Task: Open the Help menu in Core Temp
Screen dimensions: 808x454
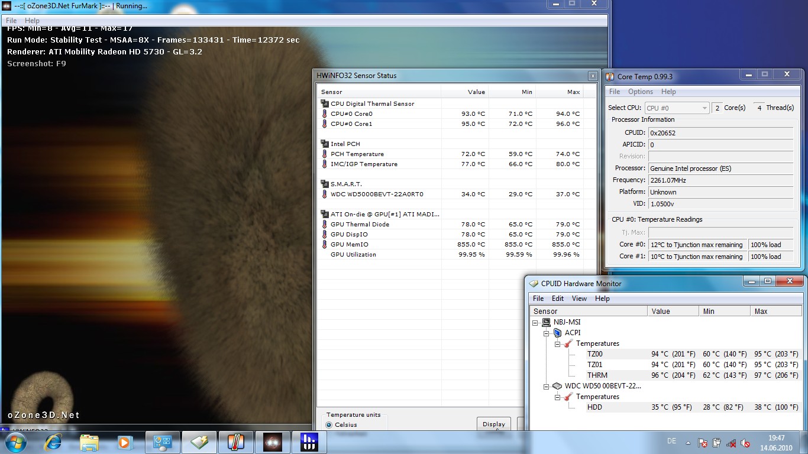Action: pos(668,92)
